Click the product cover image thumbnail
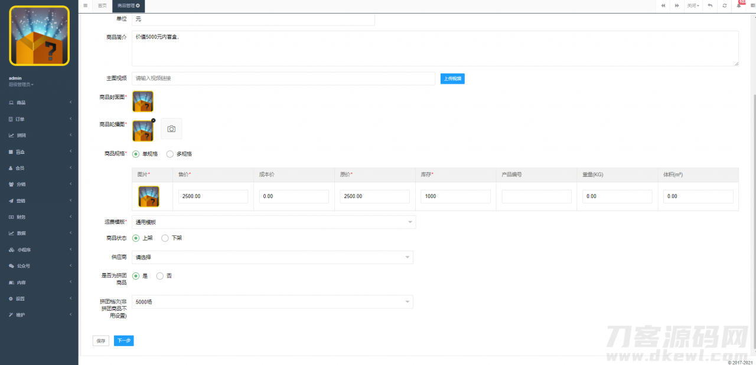The width and height of the screenshot is (756, 365). pos(143,101)
